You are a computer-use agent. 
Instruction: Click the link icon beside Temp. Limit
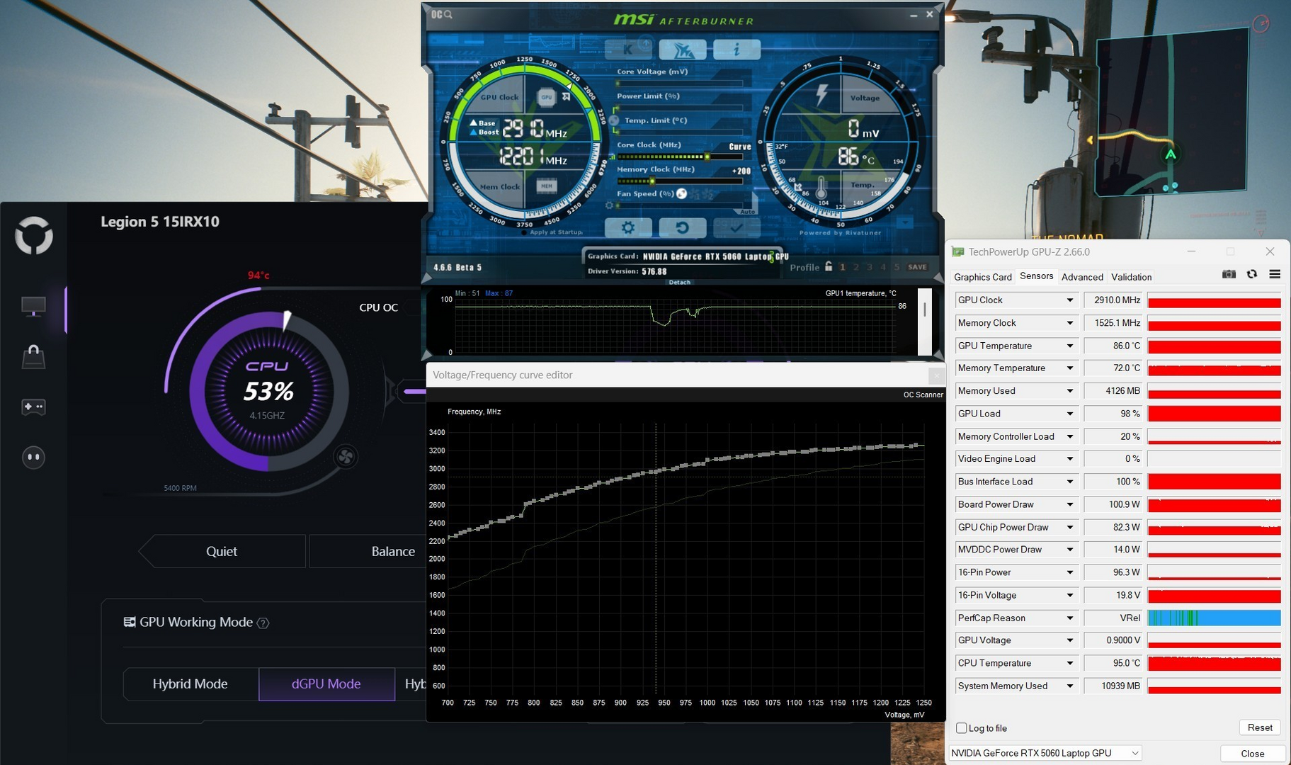click(614, 120)
